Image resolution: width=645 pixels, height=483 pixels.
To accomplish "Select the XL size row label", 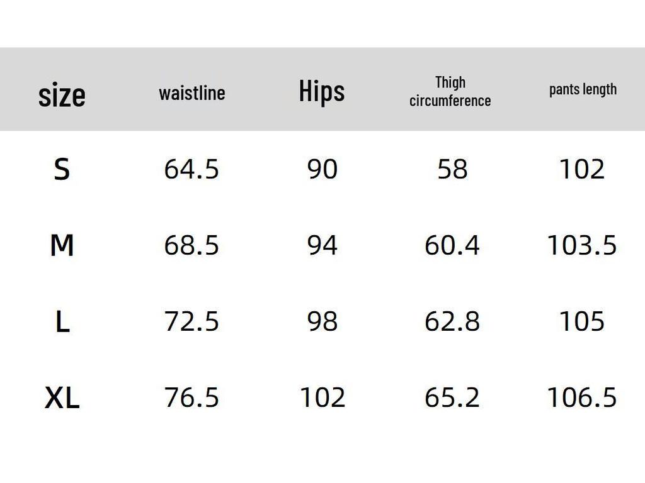I will pos(62,398).
